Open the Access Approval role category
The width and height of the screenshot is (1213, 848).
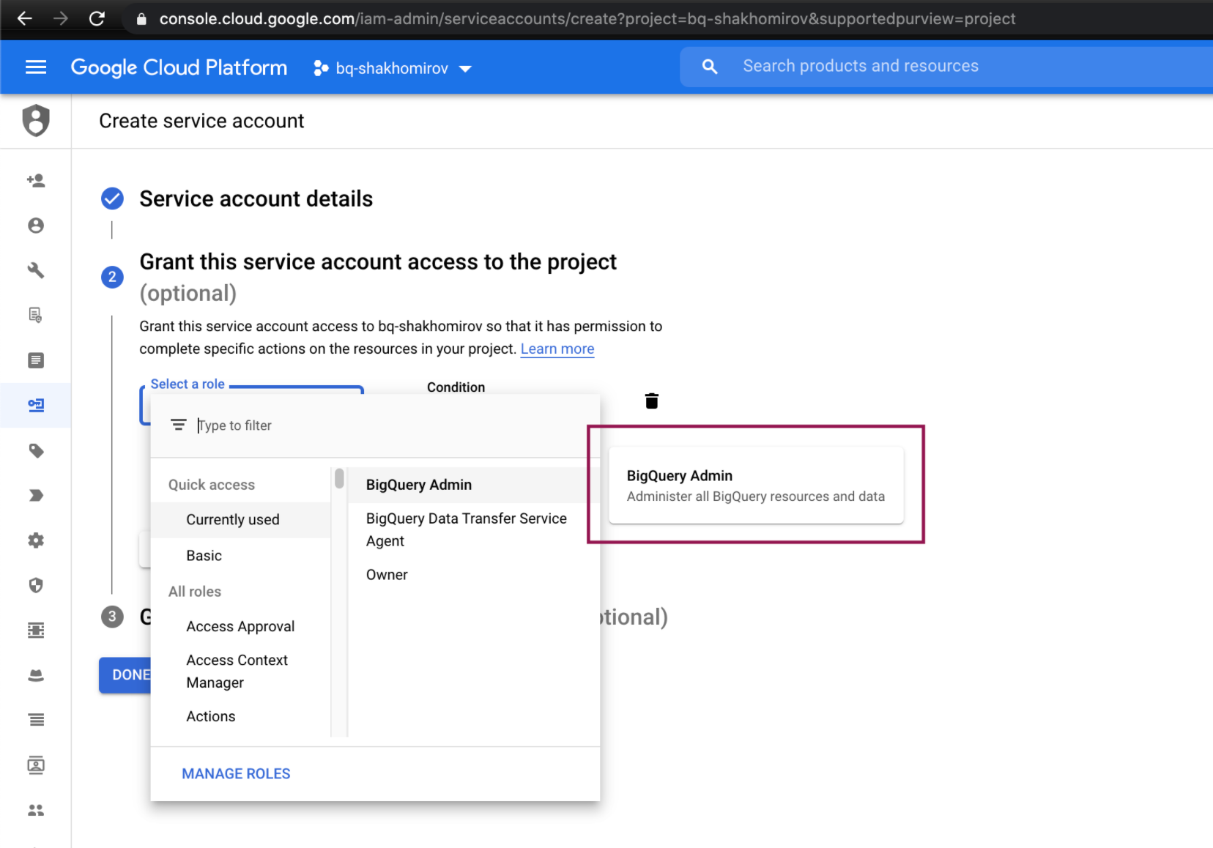tap(240, 626)
